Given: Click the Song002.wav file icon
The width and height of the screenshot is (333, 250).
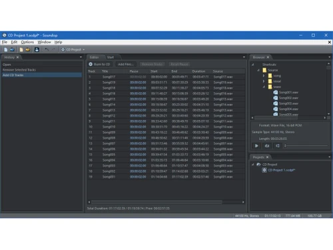Looking at the screenshot, I should (276, 98).
